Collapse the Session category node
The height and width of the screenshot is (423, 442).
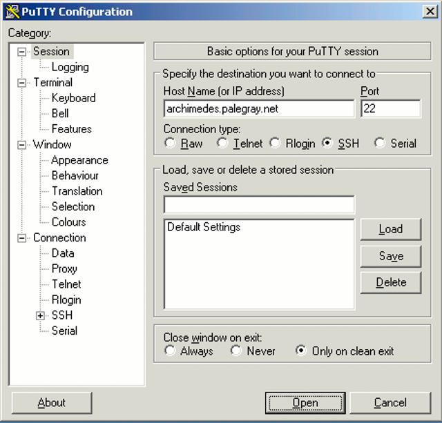tap(22, 52)
